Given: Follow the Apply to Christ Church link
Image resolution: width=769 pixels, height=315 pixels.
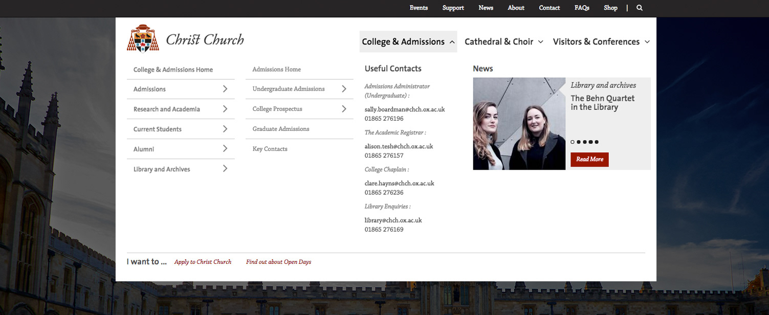Looking at the screenshot, I should (203, 262).
